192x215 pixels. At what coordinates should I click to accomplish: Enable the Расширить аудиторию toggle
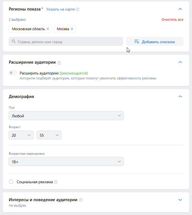pyautogui.click(x=13, y=73)
